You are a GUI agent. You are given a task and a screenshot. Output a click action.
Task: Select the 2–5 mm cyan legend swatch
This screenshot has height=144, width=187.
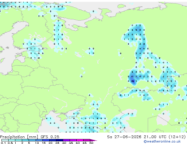25,140
